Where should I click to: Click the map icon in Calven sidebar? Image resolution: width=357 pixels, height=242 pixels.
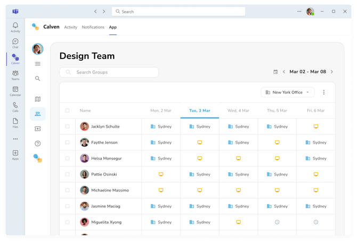pyautogui.click(x=37, y=99)
